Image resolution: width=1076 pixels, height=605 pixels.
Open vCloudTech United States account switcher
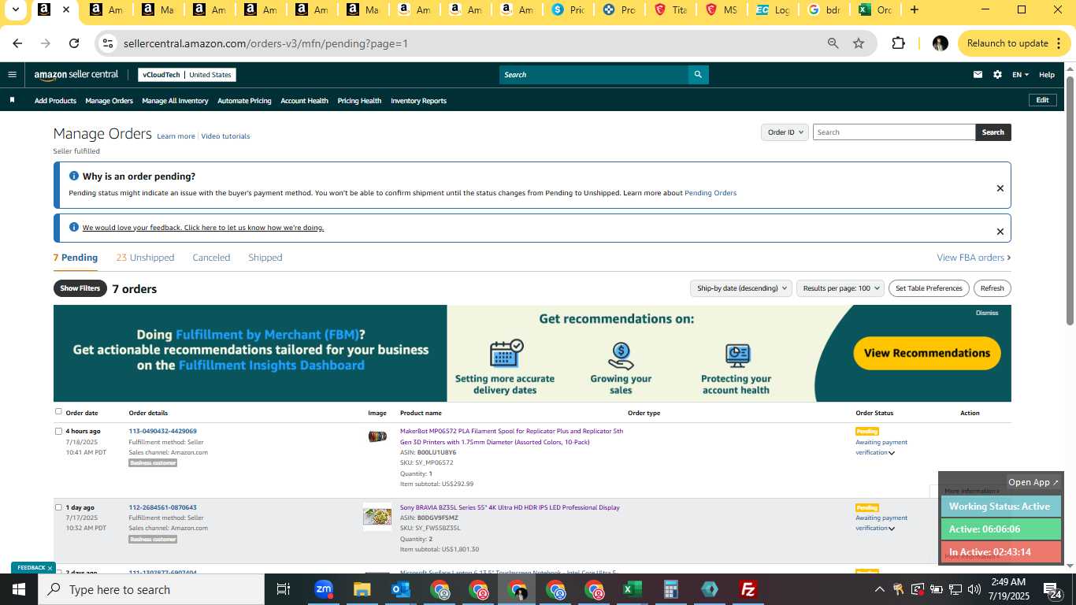(187, 75)
